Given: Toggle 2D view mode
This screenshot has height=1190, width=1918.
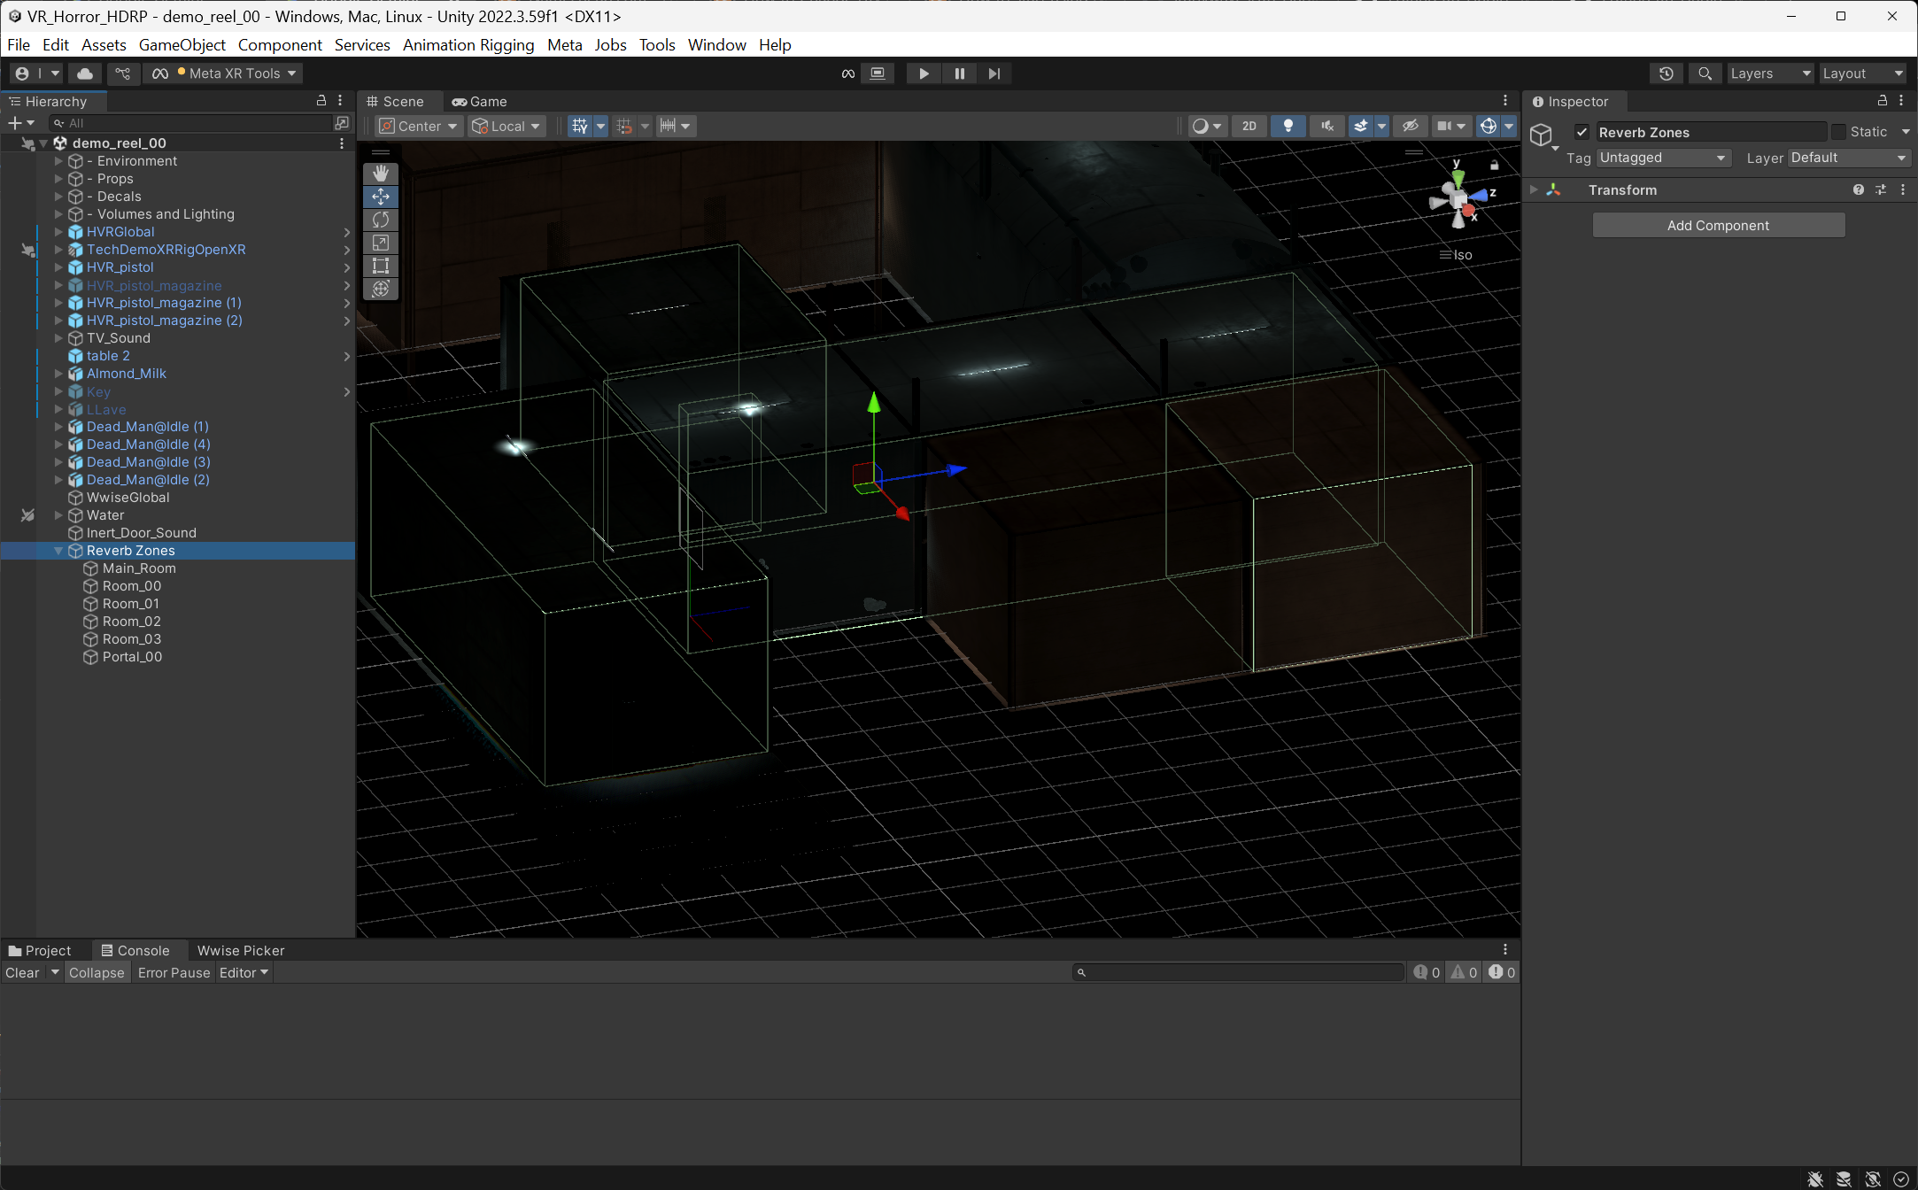Looking at the screenshot, I should point(1249,126).
